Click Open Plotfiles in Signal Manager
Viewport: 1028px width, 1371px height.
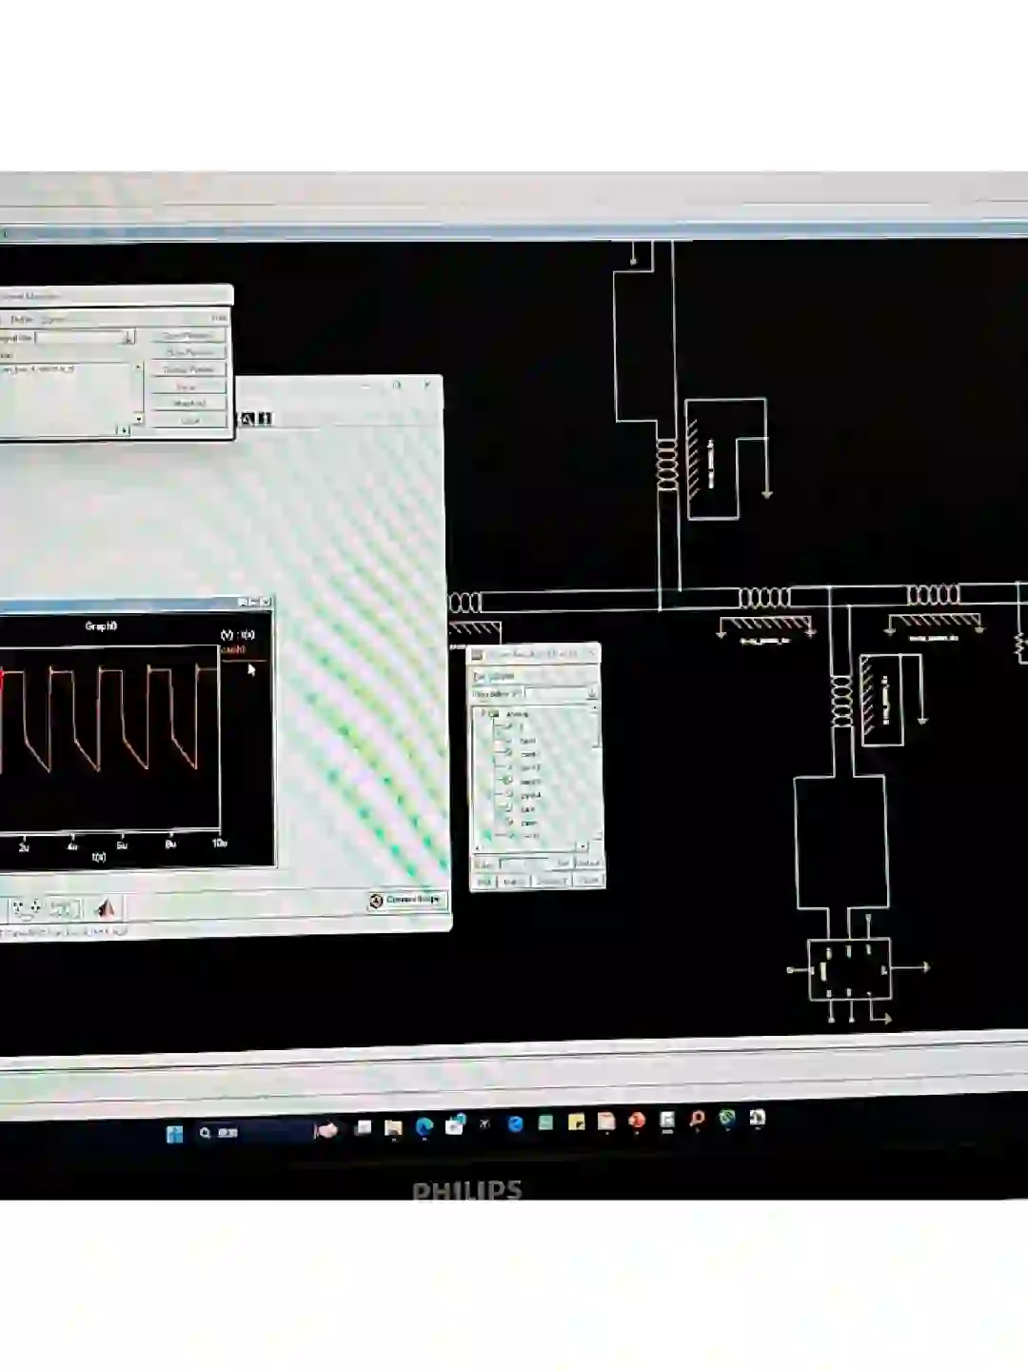(188, 335)
